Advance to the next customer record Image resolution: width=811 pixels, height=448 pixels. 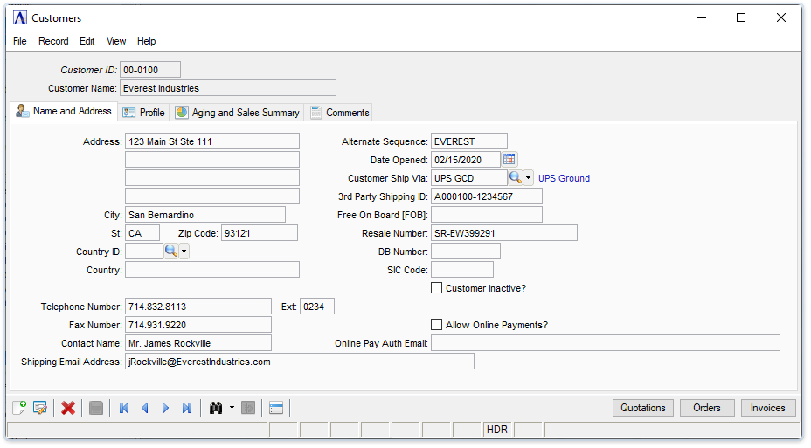click(166, 408)
